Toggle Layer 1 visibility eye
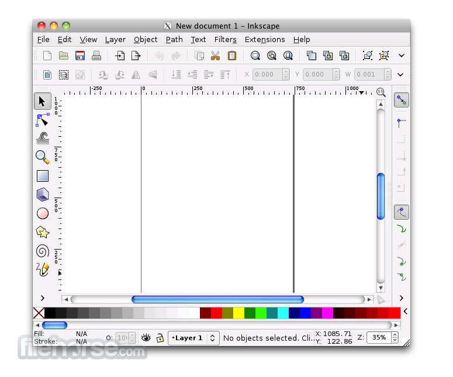 (x=146, y=337)
